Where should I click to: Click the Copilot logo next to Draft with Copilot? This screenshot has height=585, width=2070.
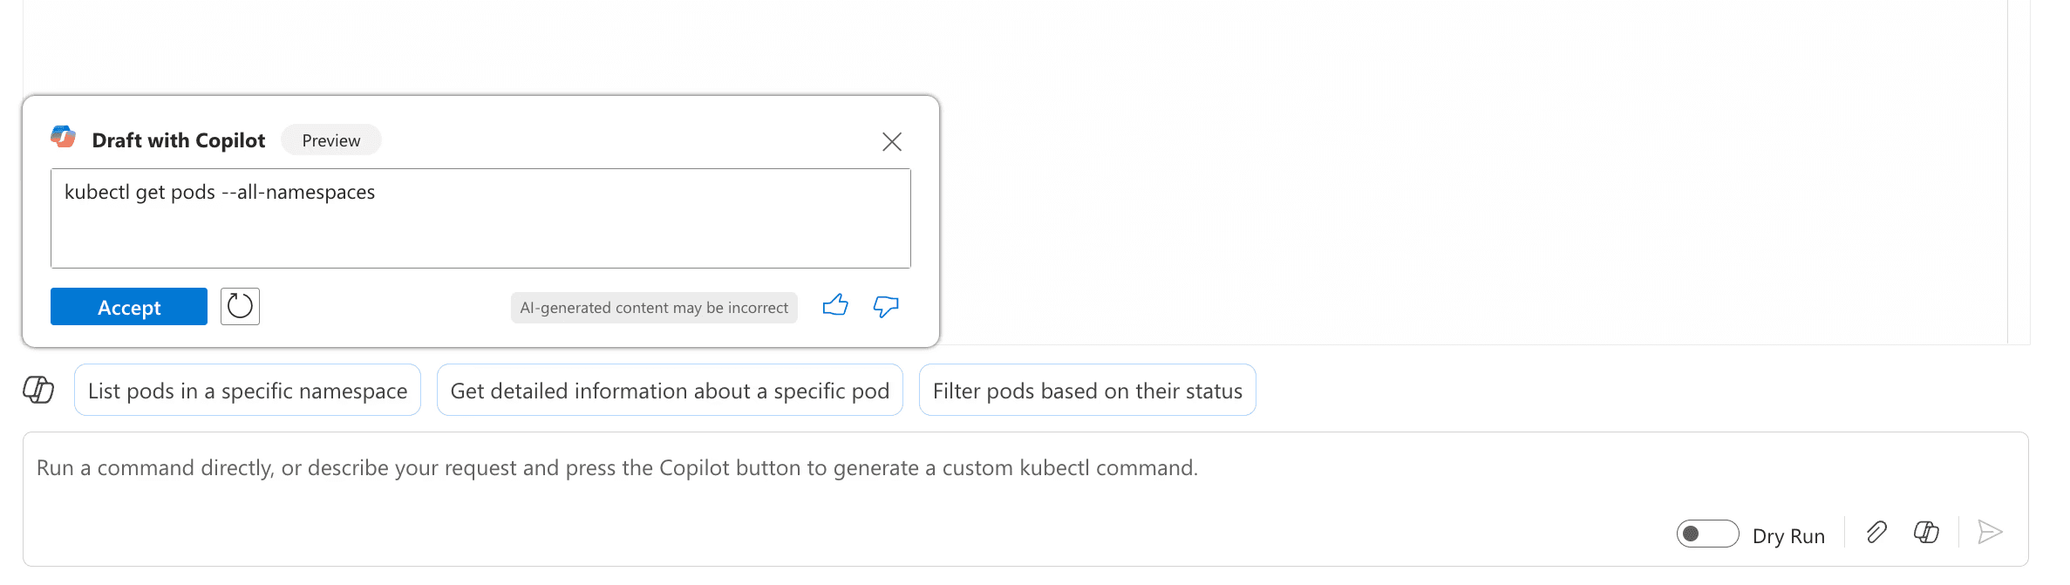coord(64,138)
